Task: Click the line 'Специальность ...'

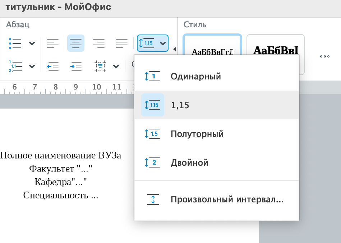Action: (61, 195)
